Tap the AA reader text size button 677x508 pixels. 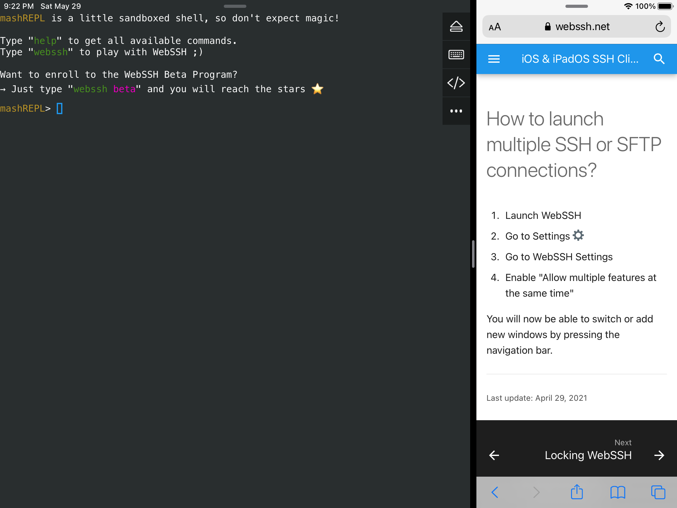pyautogui.click(x=495, y=27)
